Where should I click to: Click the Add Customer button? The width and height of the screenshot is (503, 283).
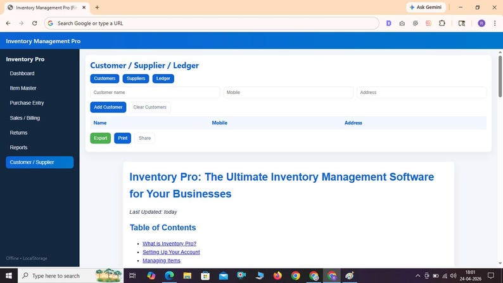coord(108,107)
